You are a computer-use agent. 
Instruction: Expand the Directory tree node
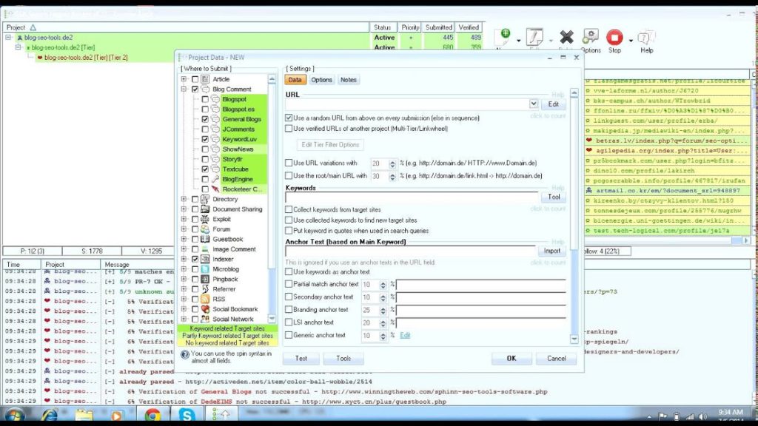[x=184, y=199]
